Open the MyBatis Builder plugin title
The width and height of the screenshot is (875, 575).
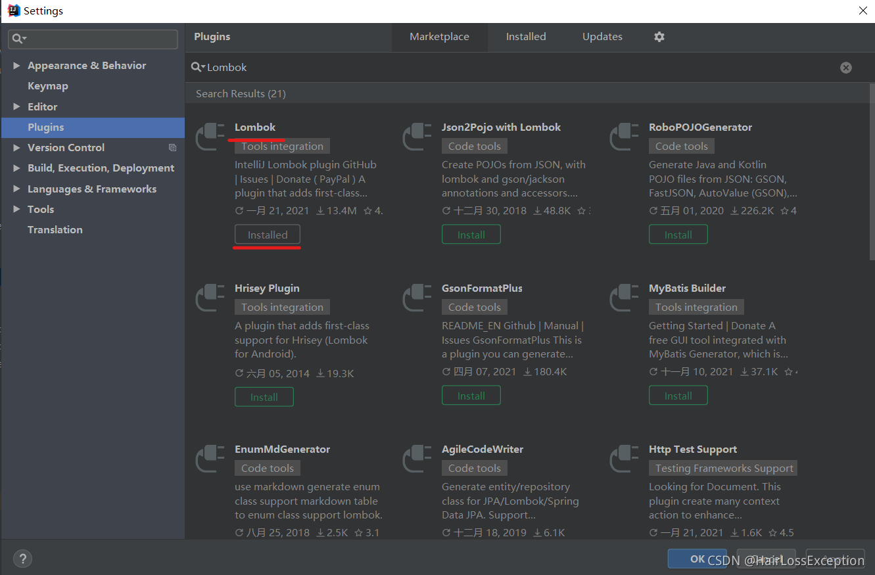tap(687, 288)
